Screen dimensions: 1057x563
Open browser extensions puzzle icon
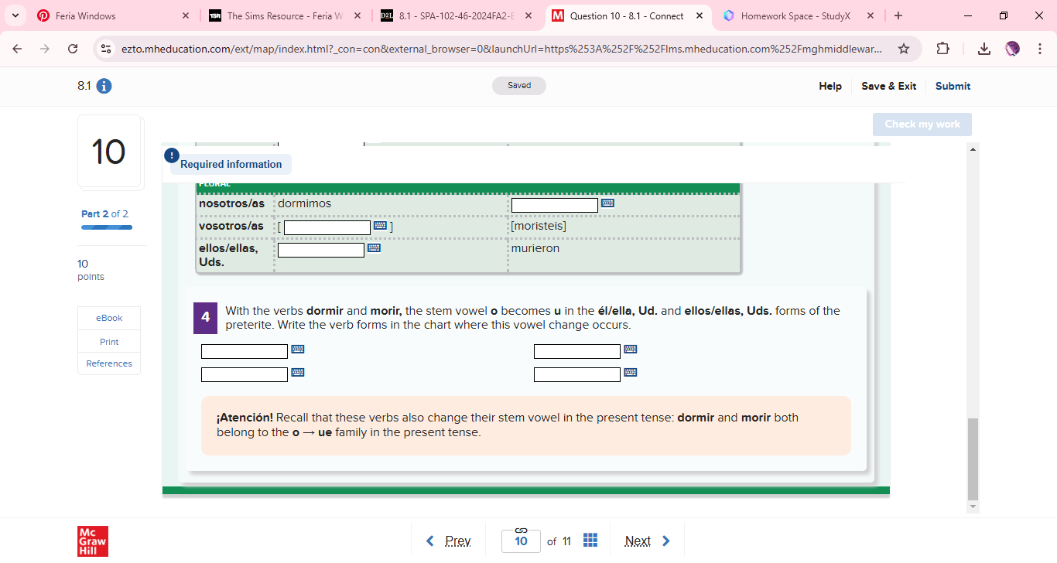coord(942,49)
